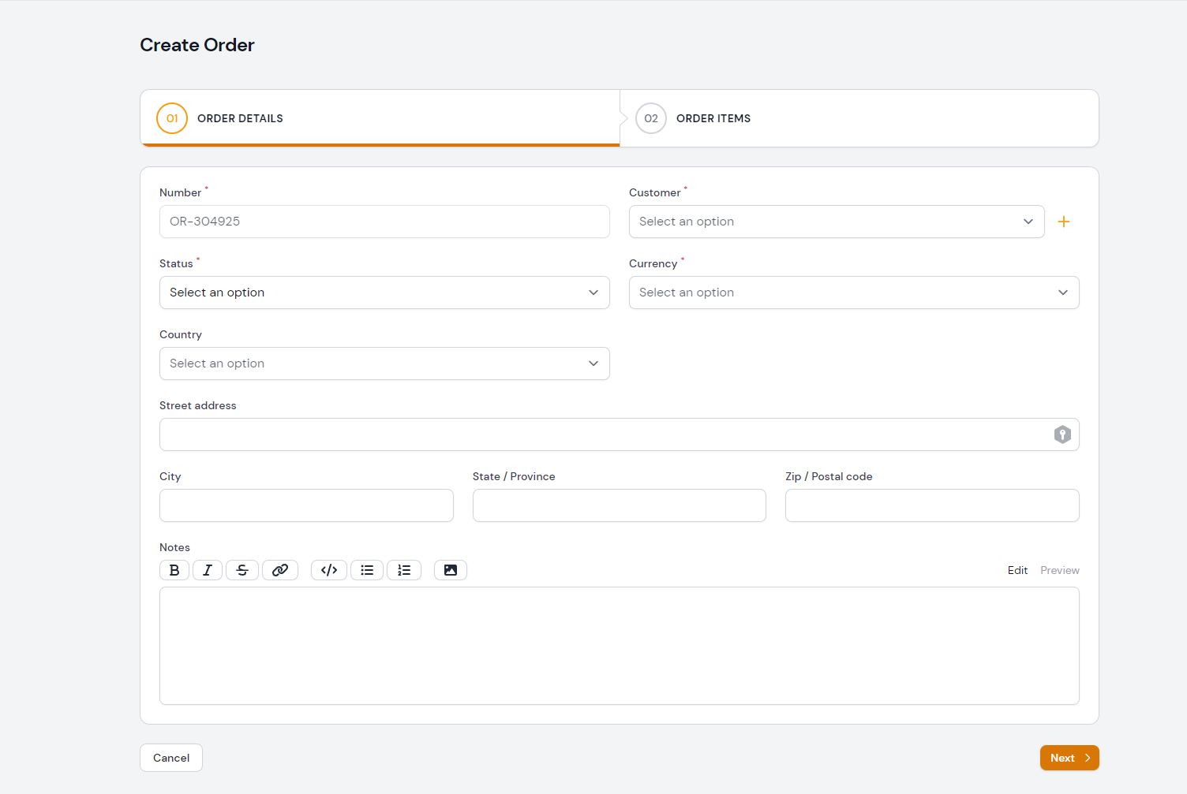Apply italic formatting in Notes editor
This screenshot has width=1187, height=794.
208,570
